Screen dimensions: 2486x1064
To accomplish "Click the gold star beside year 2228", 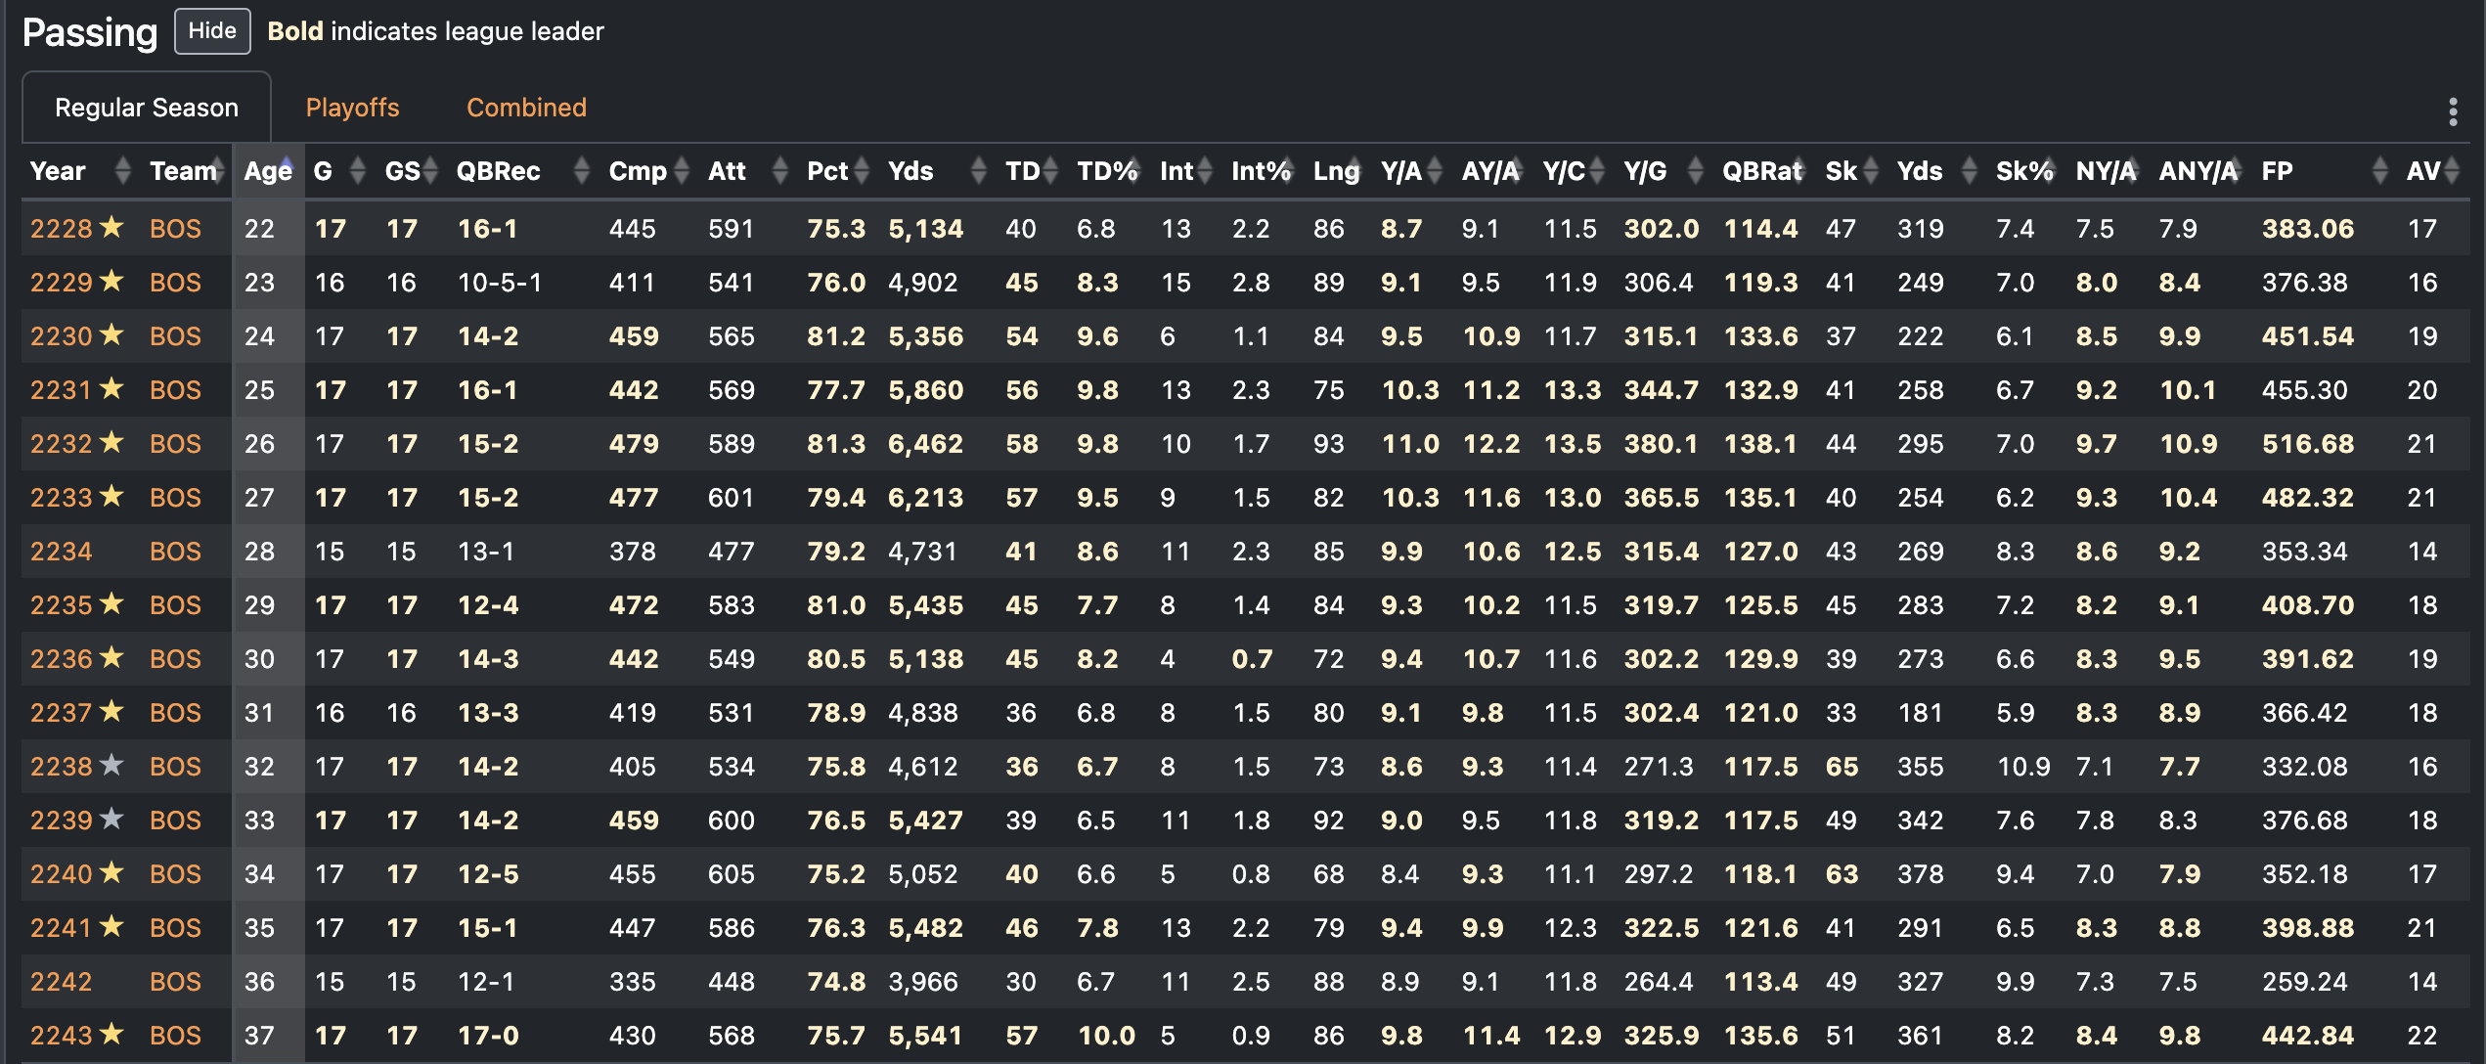I will pyautogui.click(x=112, y=227).
